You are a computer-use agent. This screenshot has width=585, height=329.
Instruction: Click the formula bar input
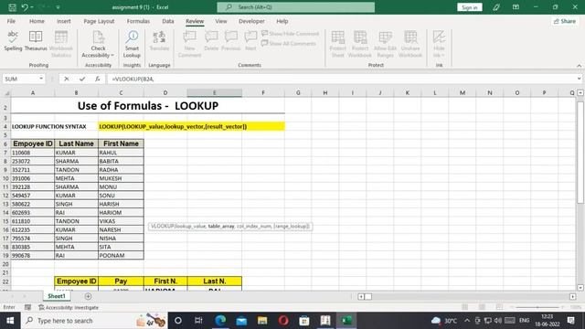click(x=341, y=79)
